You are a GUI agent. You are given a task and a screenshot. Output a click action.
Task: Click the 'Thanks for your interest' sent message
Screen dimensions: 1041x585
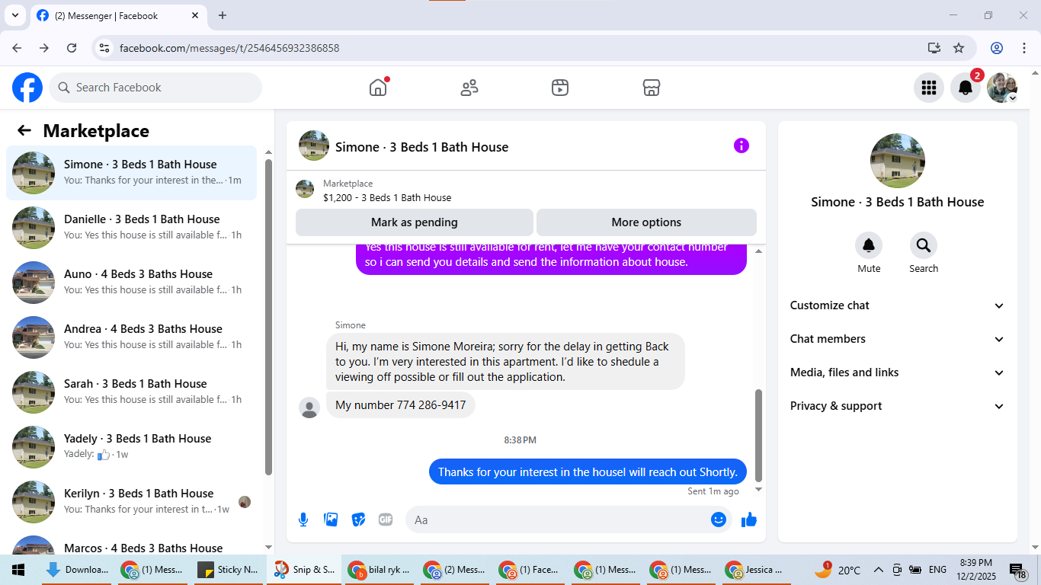(588, 472)
